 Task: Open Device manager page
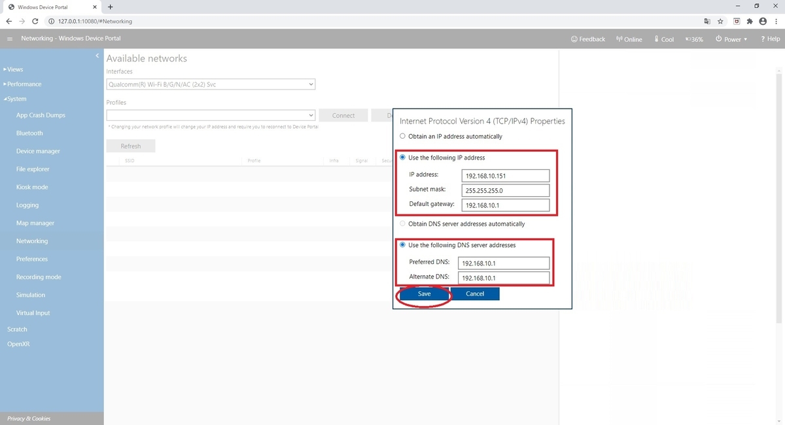[x=38, y=151]
